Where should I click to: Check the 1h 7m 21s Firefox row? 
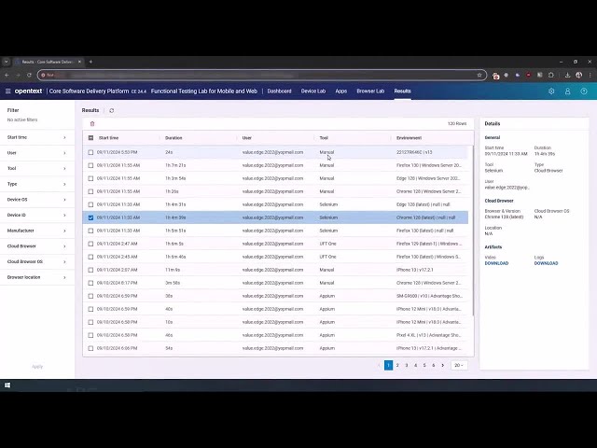tap(90, 165)
